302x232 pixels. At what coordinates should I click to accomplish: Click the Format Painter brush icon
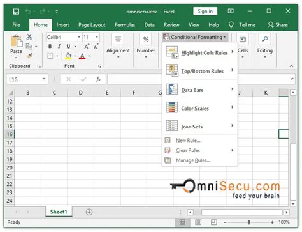pos(29,56)
